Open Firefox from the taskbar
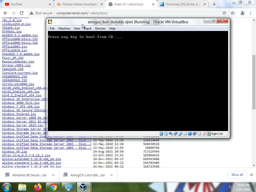The width and height of the screenshot is (256, 192). click(38, 187)
